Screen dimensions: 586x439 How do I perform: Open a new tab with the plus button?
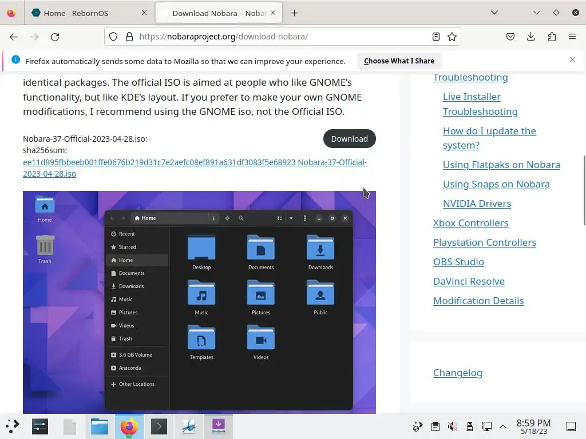295,13
